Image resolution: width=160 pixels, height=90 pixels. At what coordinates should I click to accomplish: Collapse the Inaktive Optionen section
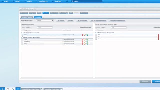pos(96,33)
